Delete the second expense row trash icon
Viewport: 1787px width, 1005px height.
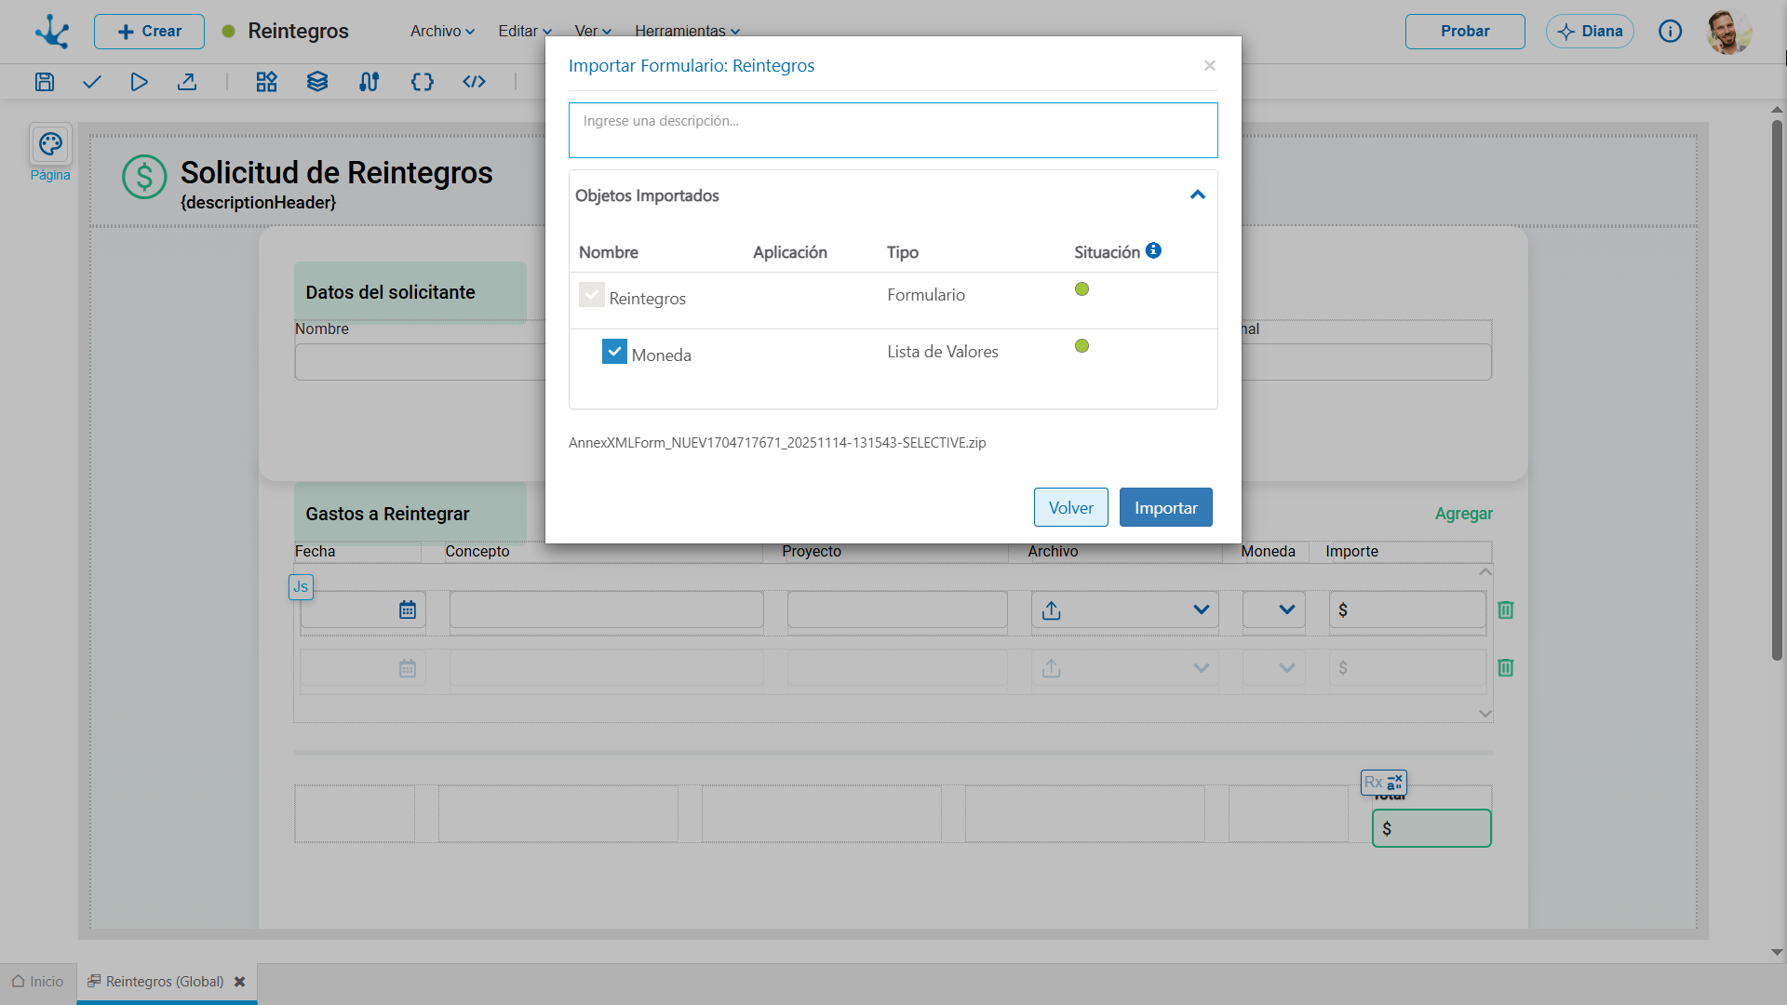[x=1506, y=668]
